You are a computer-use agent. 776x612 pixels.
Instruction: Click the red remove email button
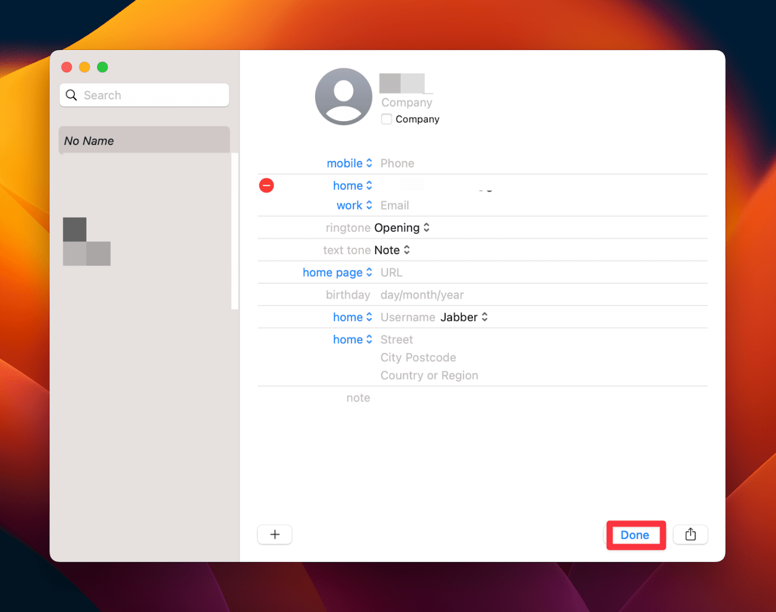tap(266, 185)
